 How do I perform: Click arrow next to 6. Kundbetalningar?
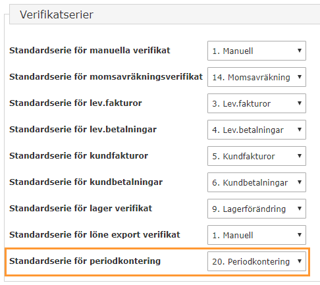pos(300,182)
